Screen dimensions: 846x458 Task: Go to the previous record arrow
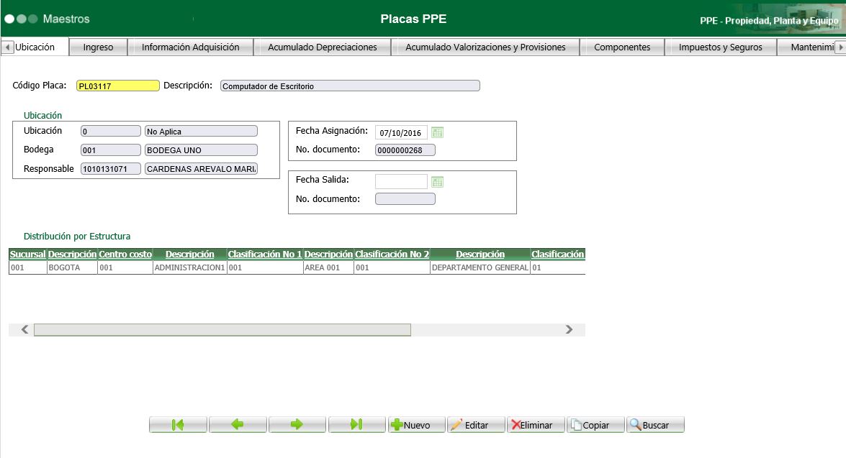click(x=238, y=425)
